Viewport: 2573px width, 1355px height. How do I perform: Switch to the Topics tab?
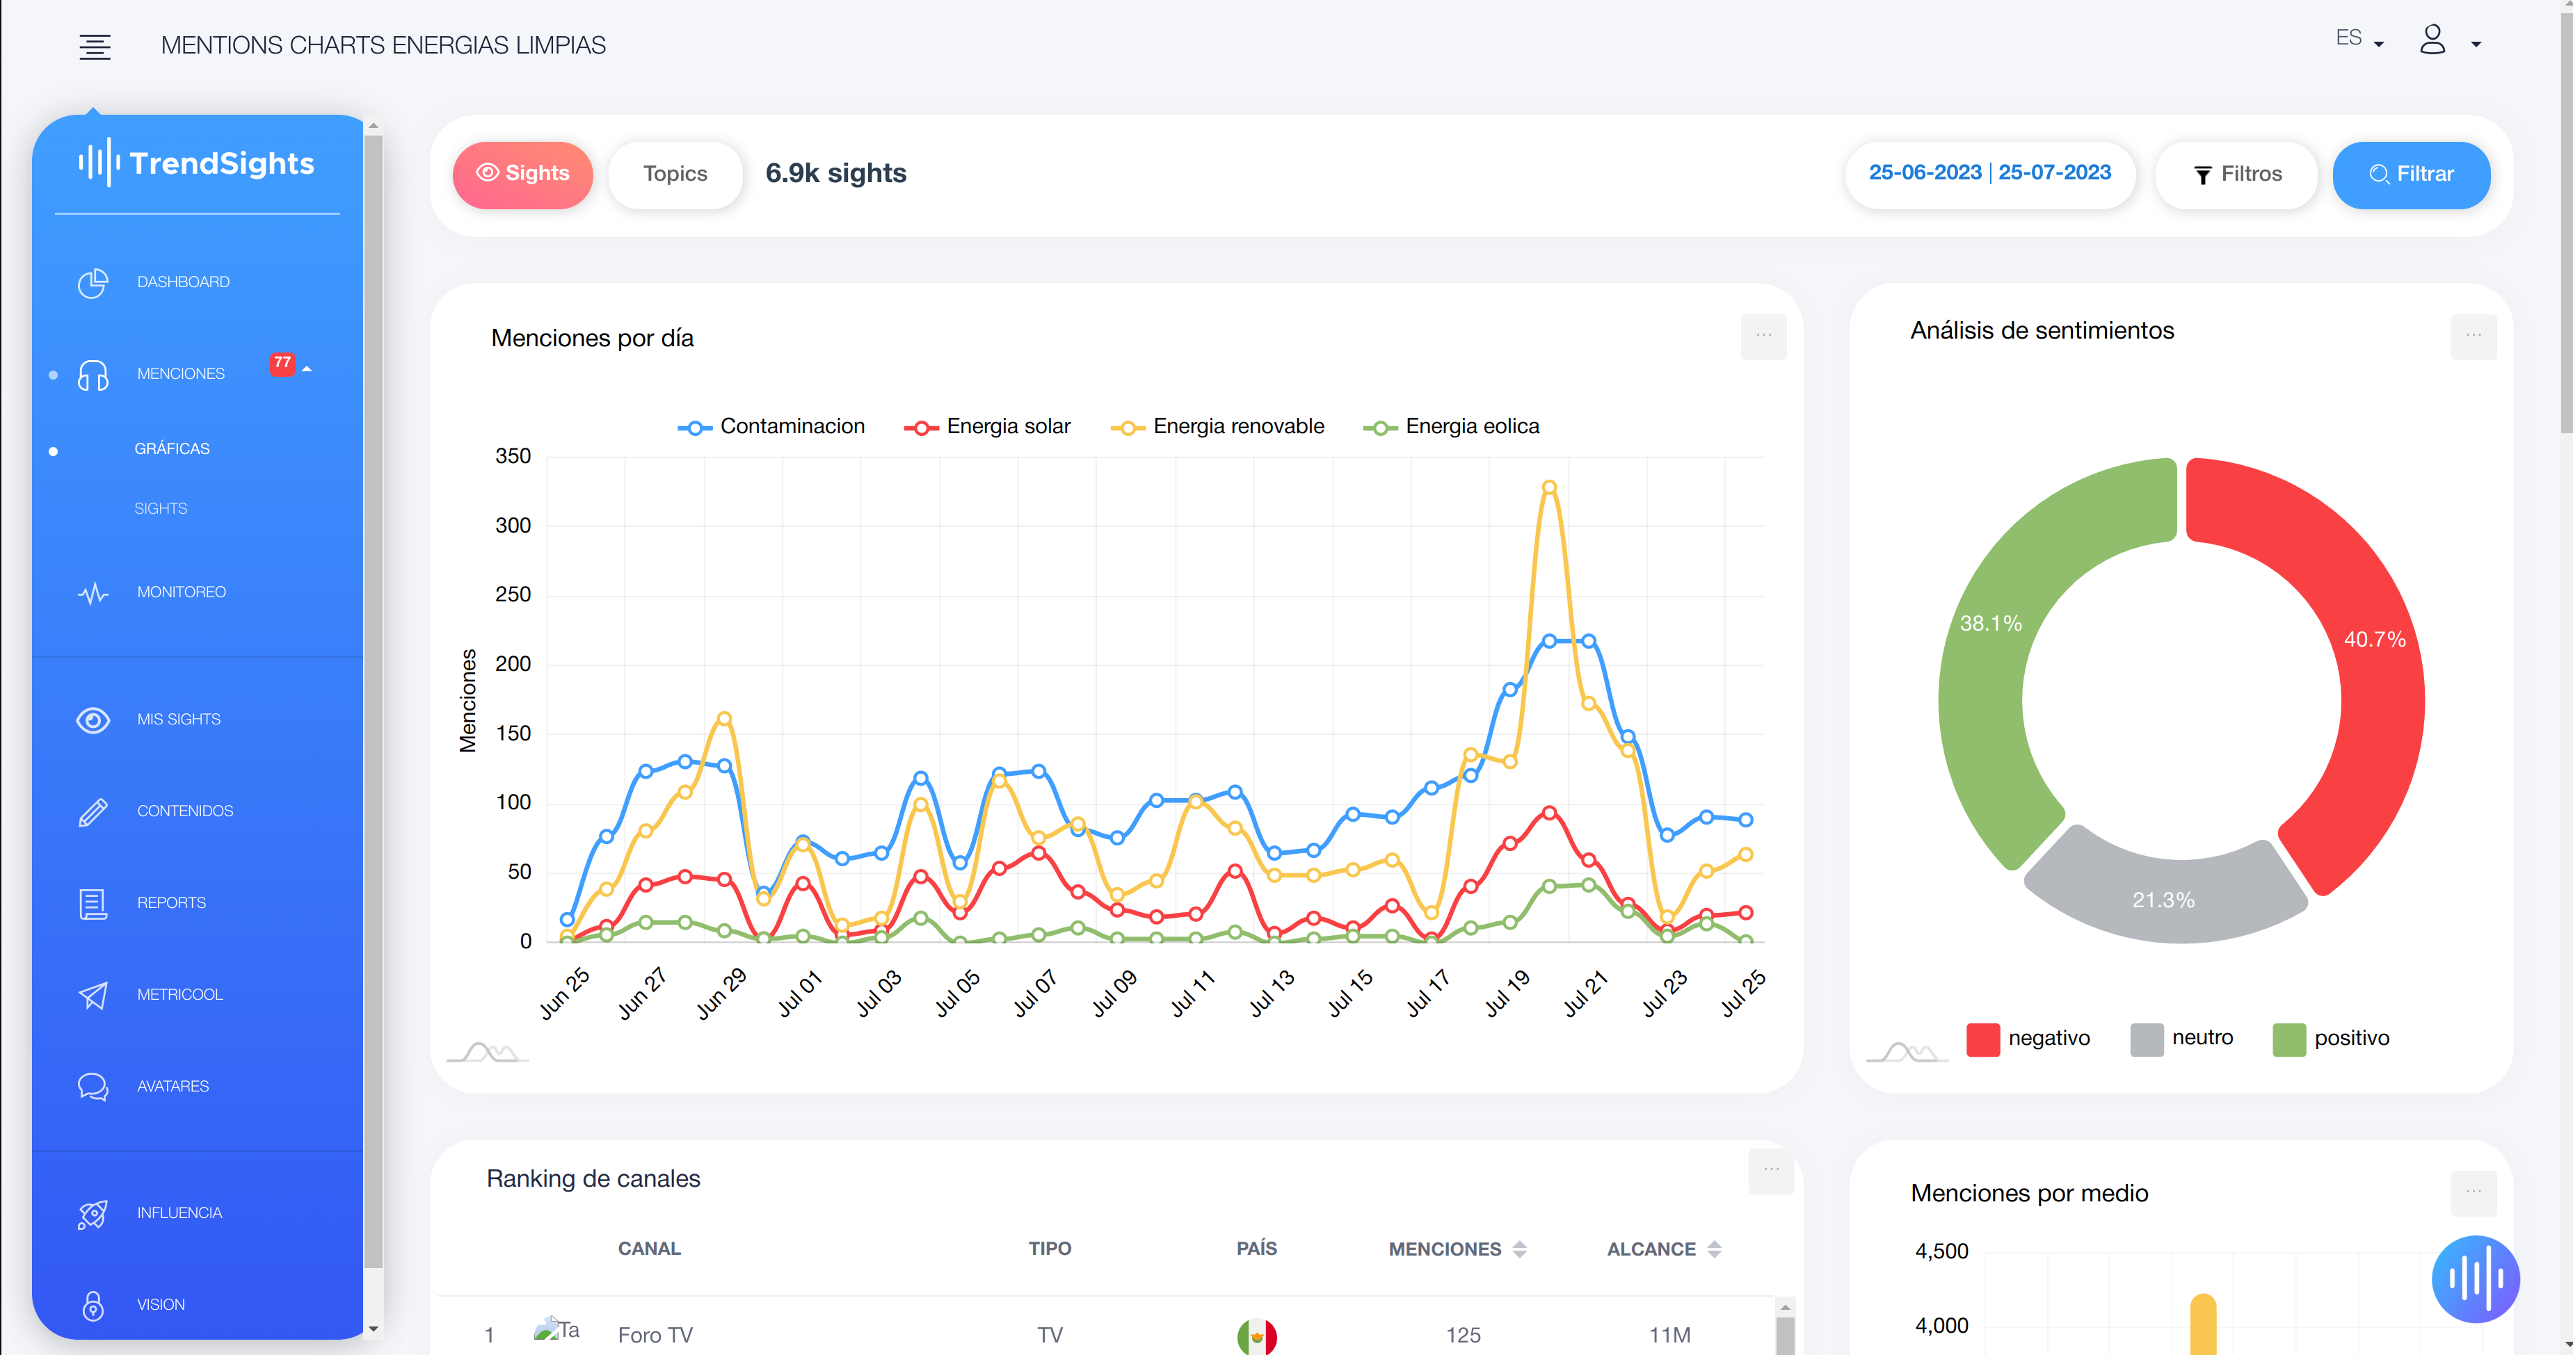point(674,174)
